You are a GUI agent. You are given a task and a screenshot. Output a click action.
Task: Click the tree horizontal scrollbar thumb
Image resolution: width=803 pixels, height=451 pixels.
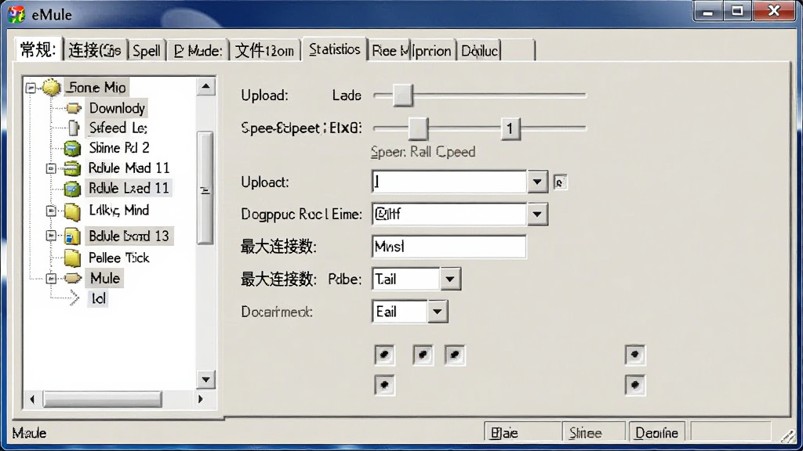pyautogui.click(x=103, y=399)
